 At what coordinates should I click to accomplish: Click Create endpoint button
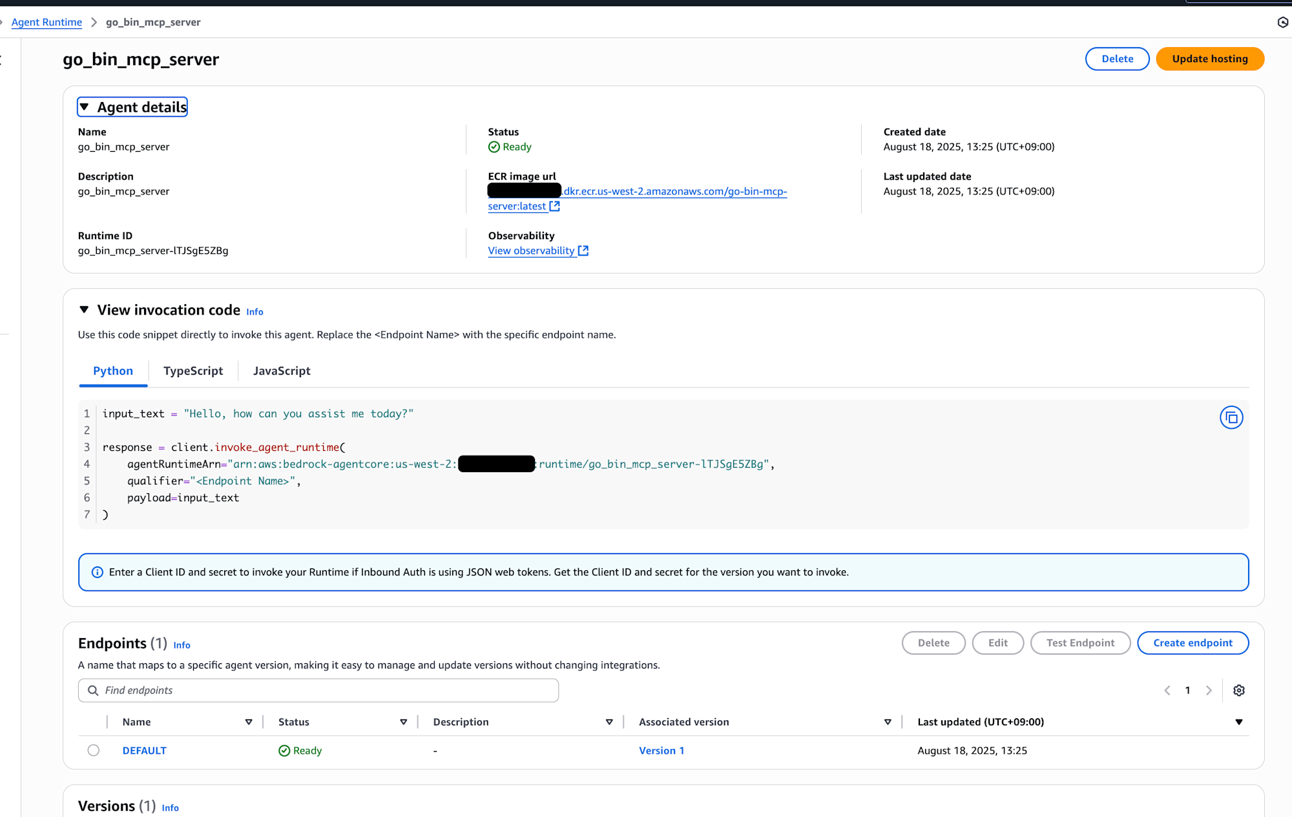pos(1193,643)
